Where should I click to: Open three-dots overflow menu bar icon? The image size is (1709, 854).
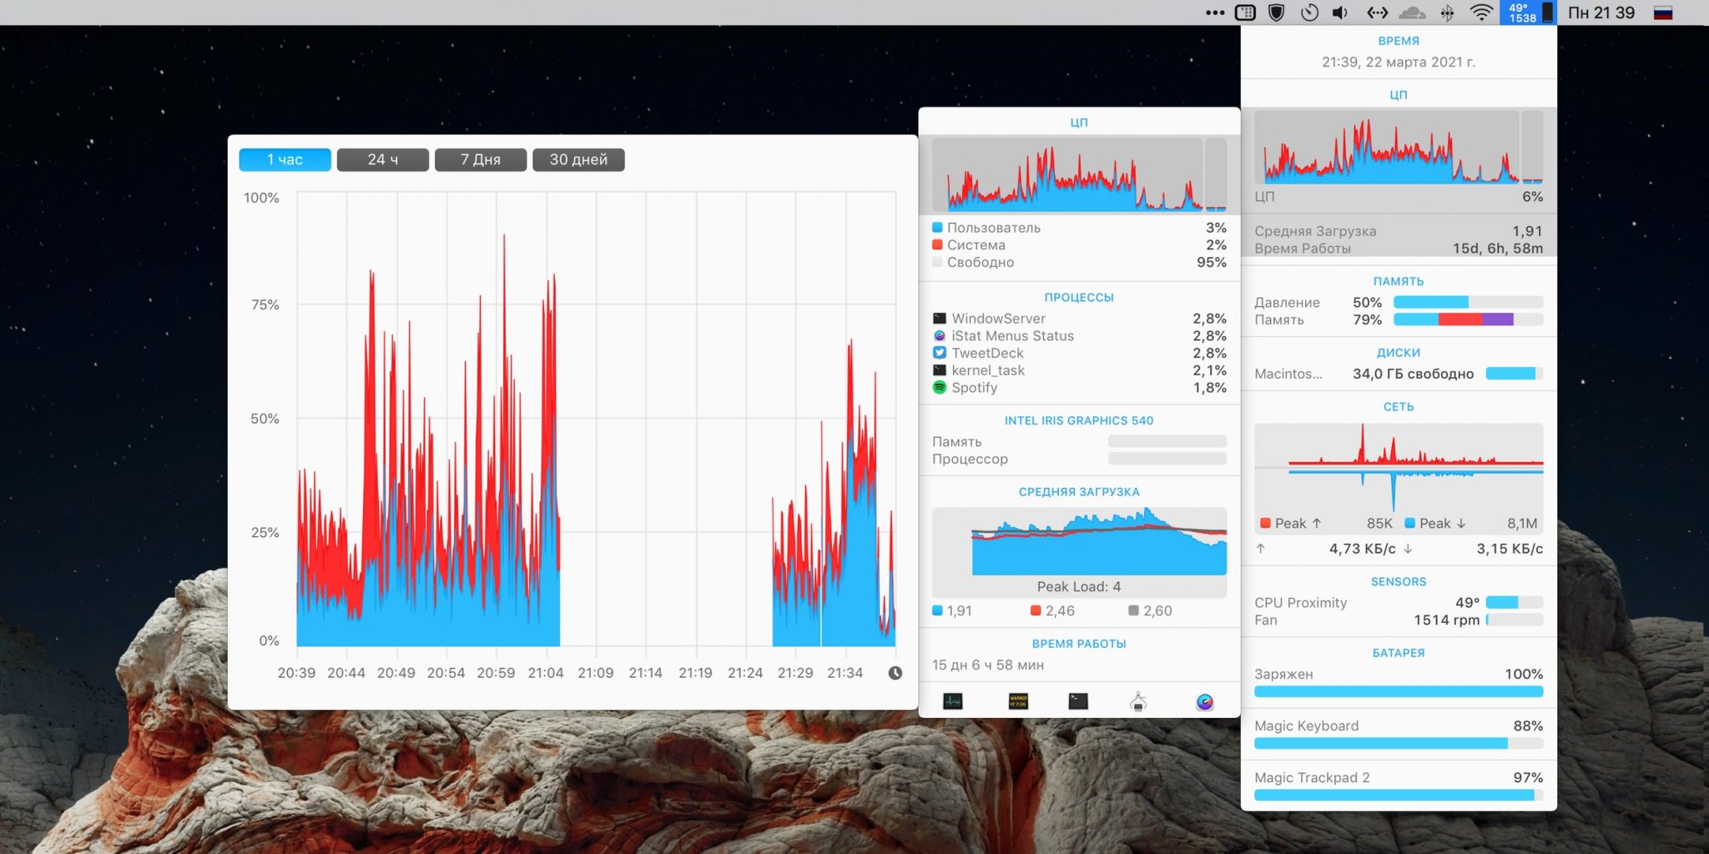point(1215,13)
